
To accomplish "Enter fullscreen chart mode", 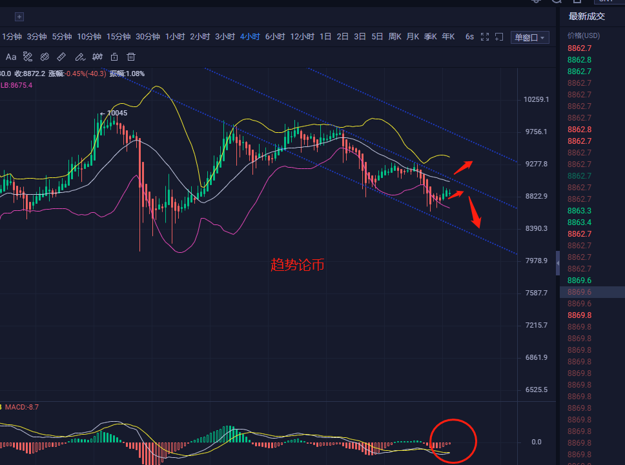I will click(x=486, y=37).
